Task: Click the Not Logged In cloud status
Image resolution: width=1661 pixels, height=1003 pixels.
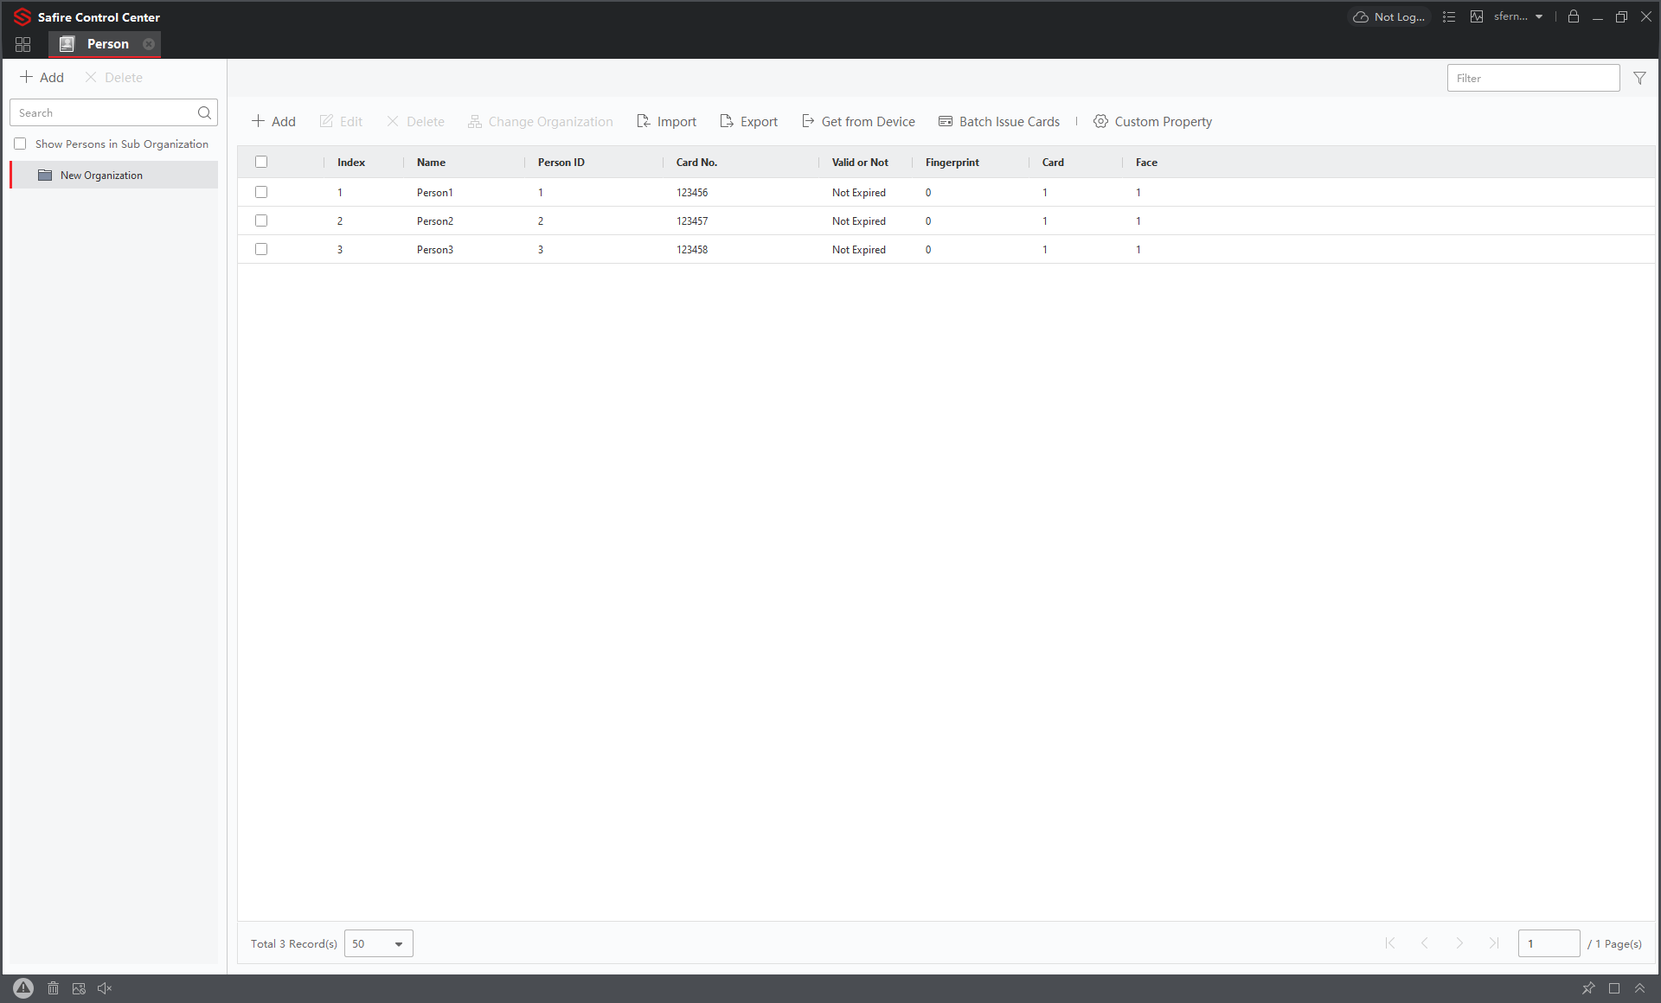Action: coord(1389,16)
